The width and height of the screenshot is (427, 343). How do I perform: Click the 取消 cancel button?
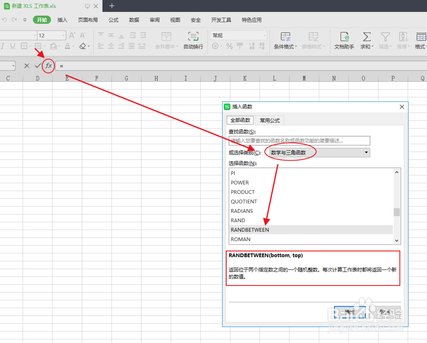pyautogui.click(x=385, y=312)
